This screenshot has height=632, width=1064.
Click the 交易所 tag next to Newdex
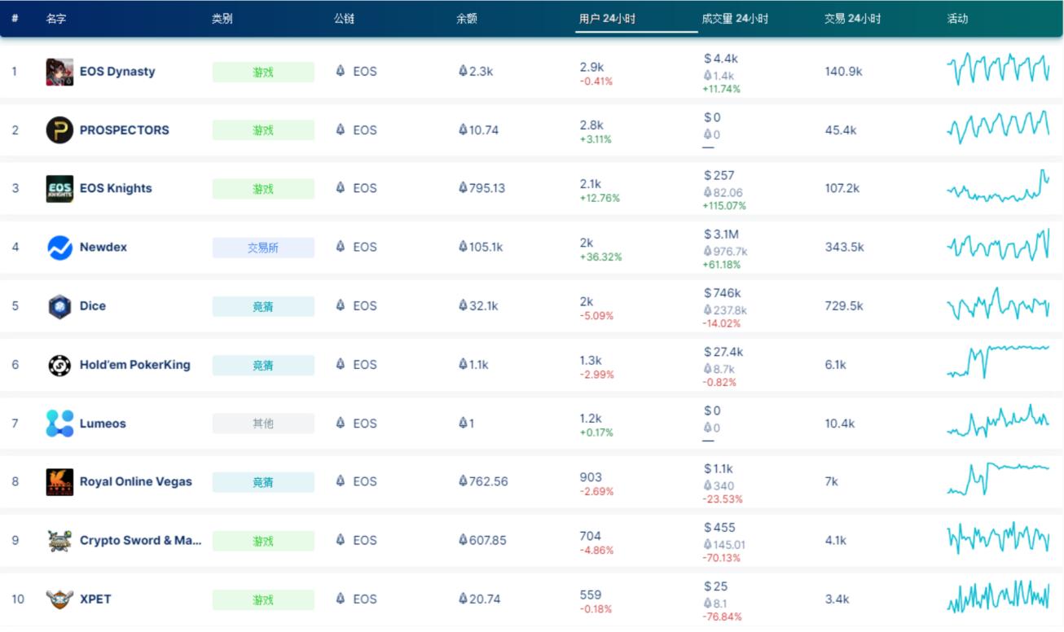[x=262, y=247]
